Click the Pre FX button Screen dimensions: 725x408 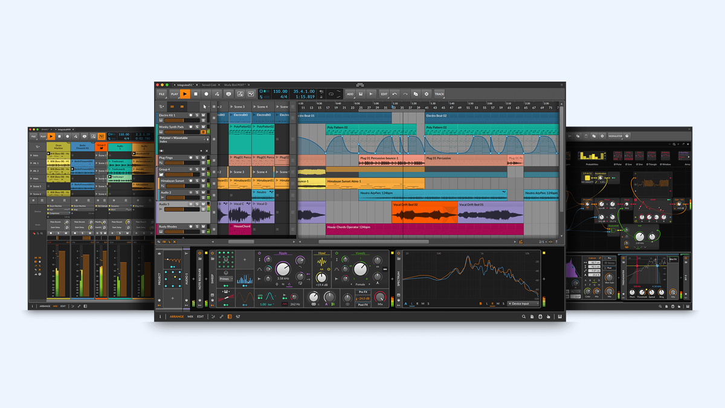(363, 292)
